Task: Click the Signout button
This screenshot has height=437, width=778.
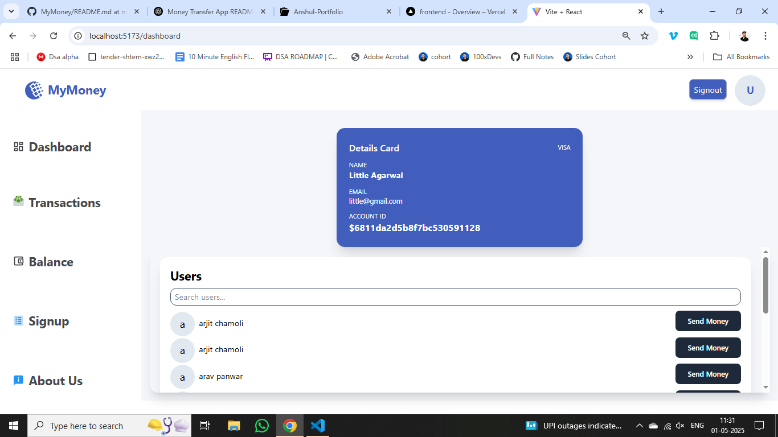Action: pyautogui.click(x=707, y=90)
